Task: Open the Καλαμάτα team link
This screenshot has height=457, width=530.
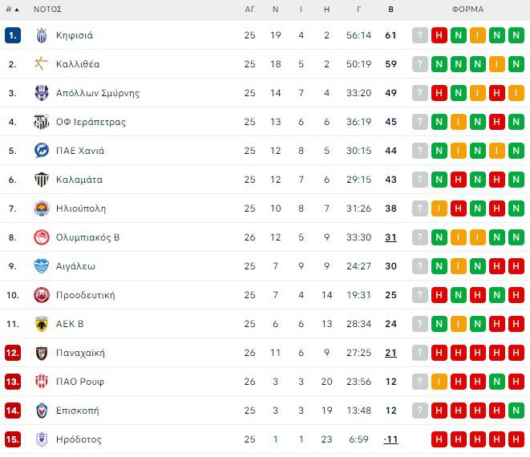Action: 79,180
